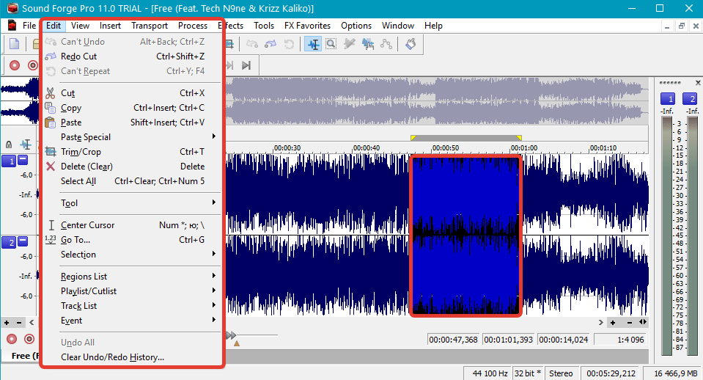Select the Event tool icon

(368, 44)
